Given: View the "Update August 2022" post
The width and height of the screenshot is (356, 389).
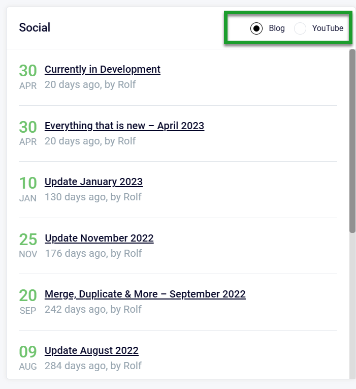Looking at the screenshot, I should [91, 350].
